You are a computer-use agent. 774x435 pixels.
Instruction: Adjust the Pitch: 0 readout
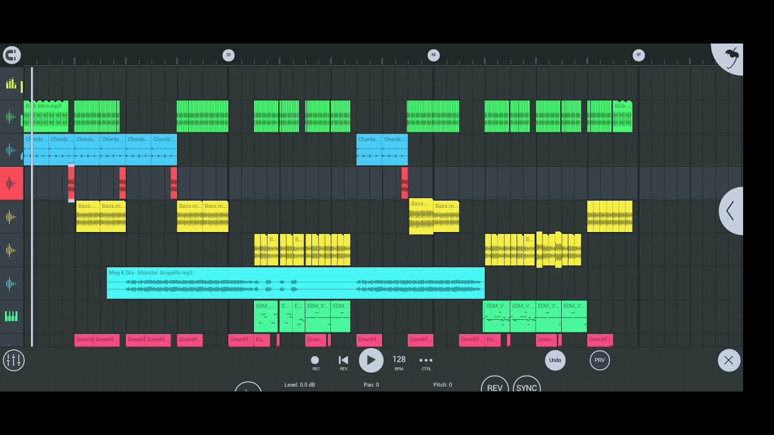point(443,385)
